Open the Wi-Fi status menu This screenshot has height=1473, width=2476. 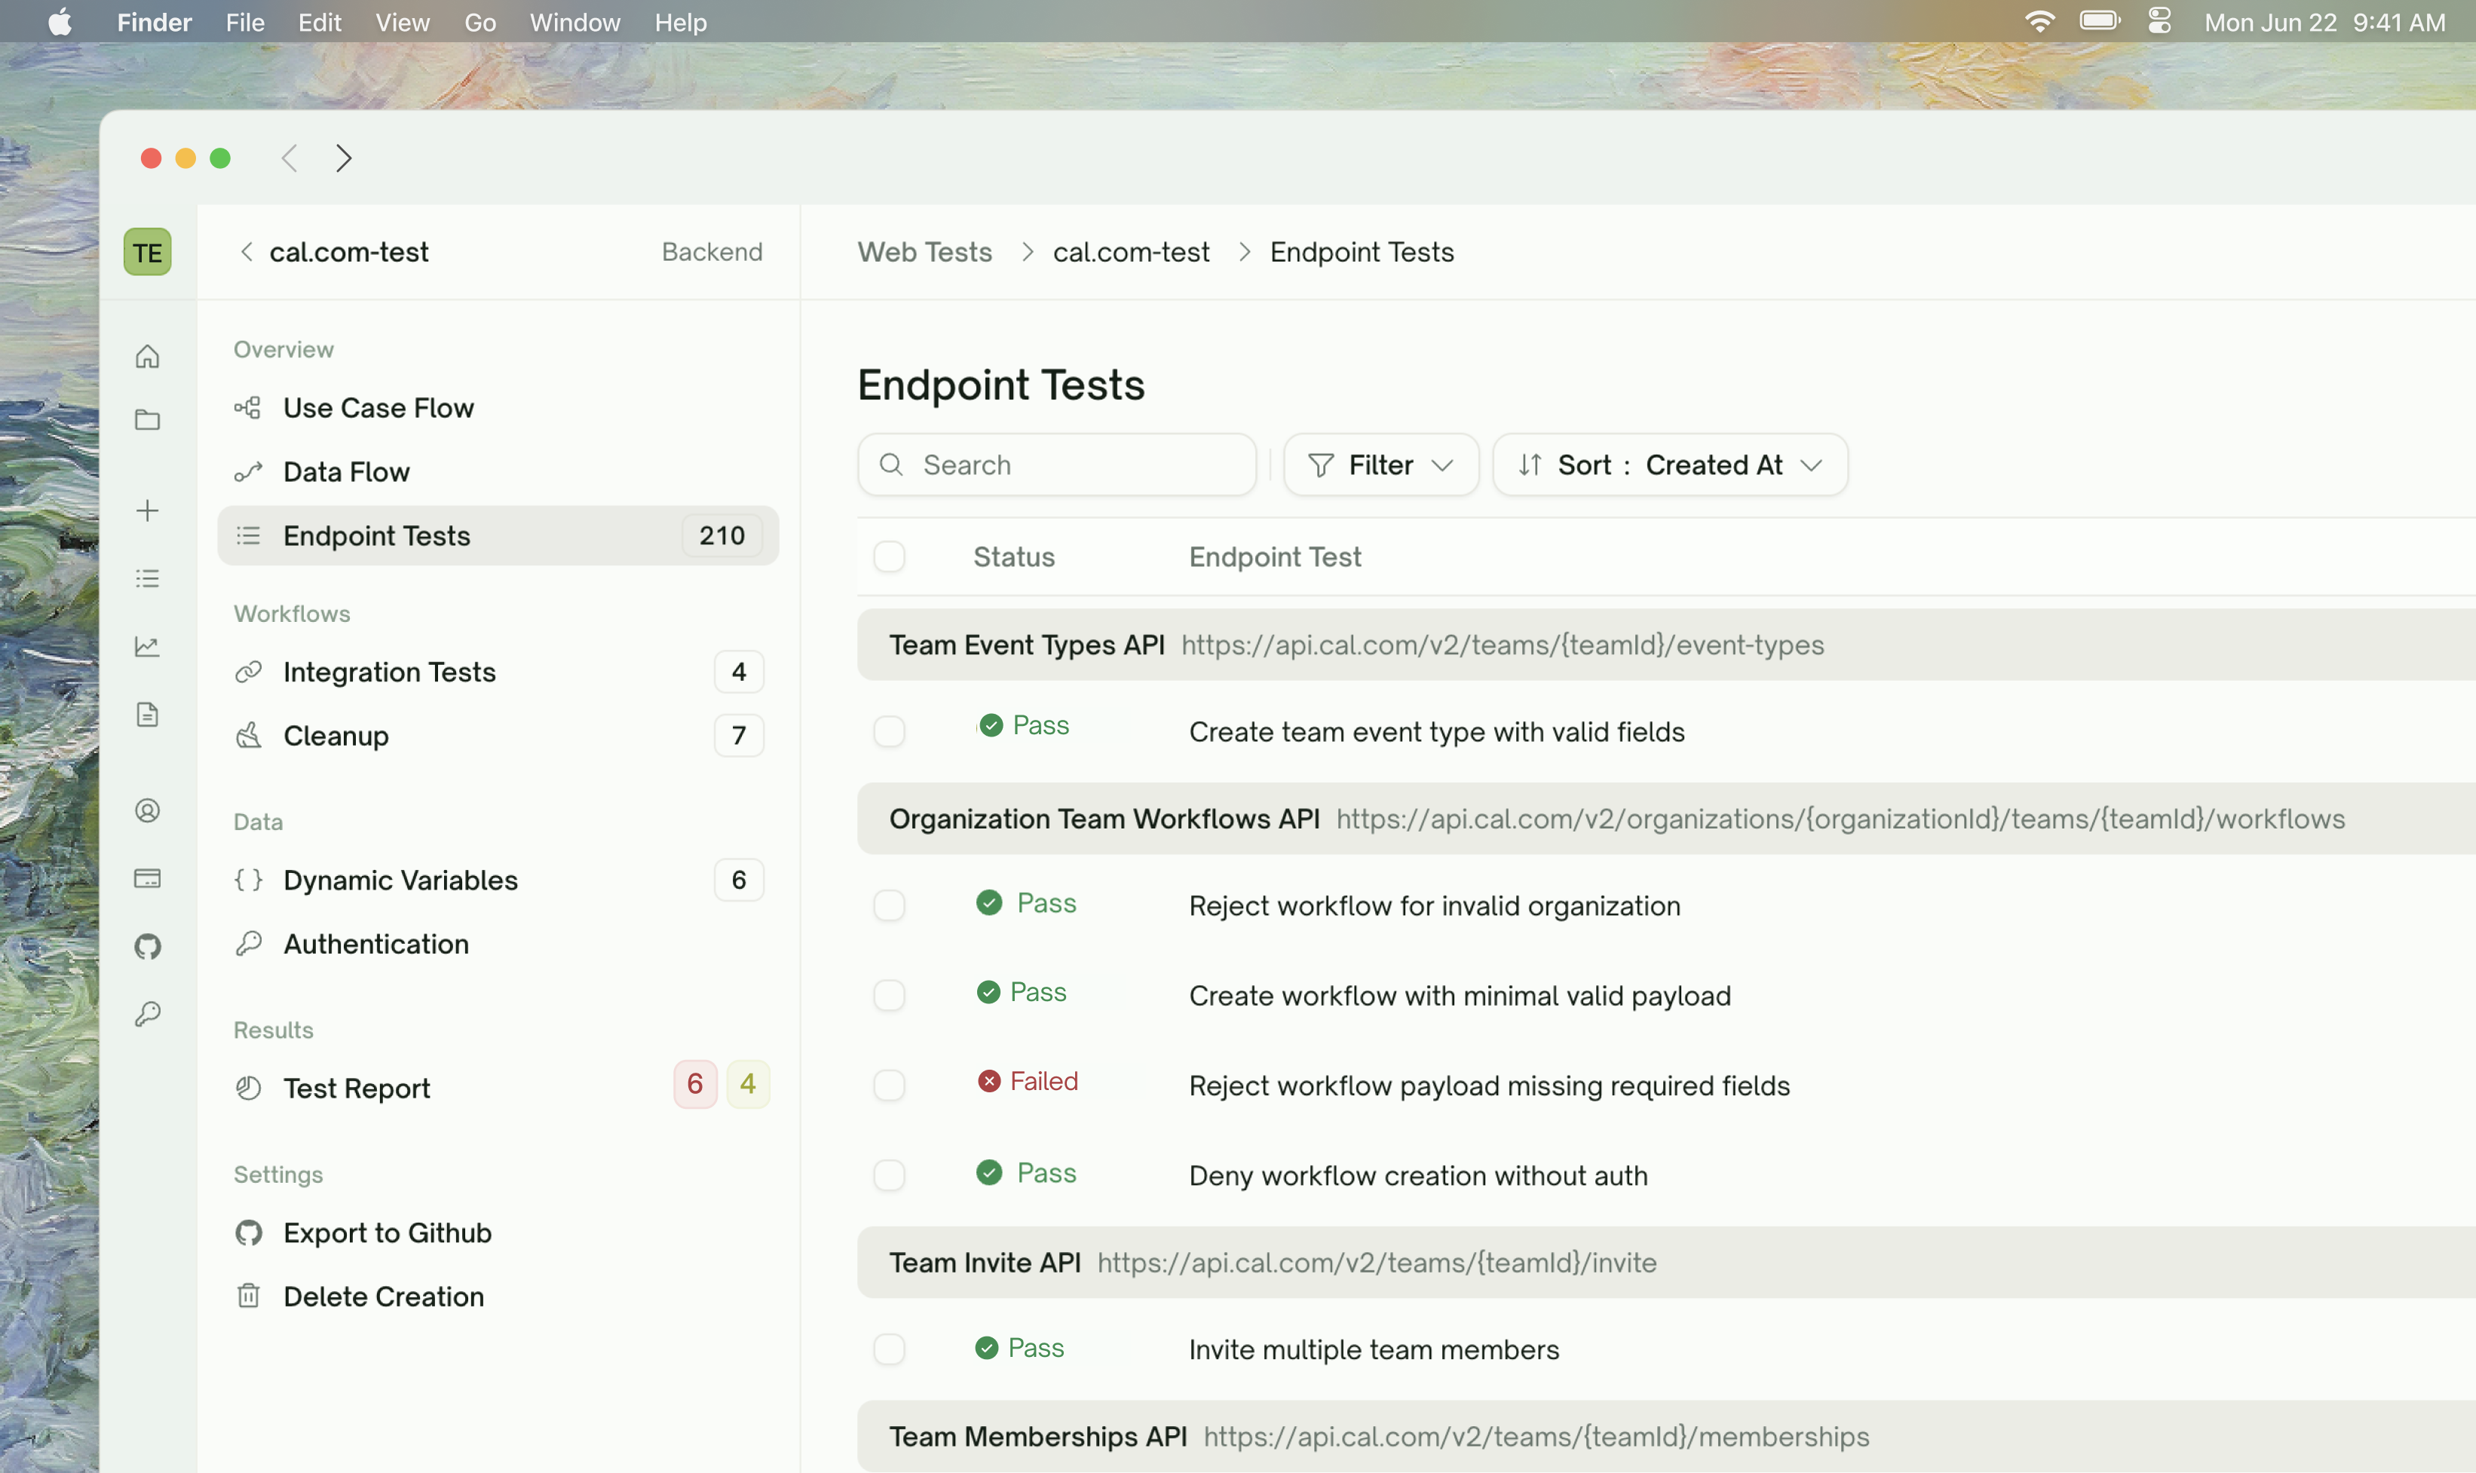click(x=2039, y=21)
